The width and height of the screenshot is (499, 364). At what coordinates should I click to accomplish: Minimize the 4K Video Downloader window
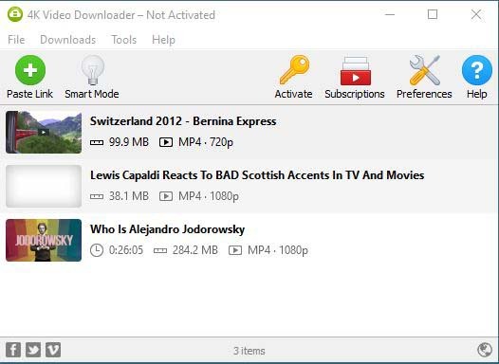(390, 14)
